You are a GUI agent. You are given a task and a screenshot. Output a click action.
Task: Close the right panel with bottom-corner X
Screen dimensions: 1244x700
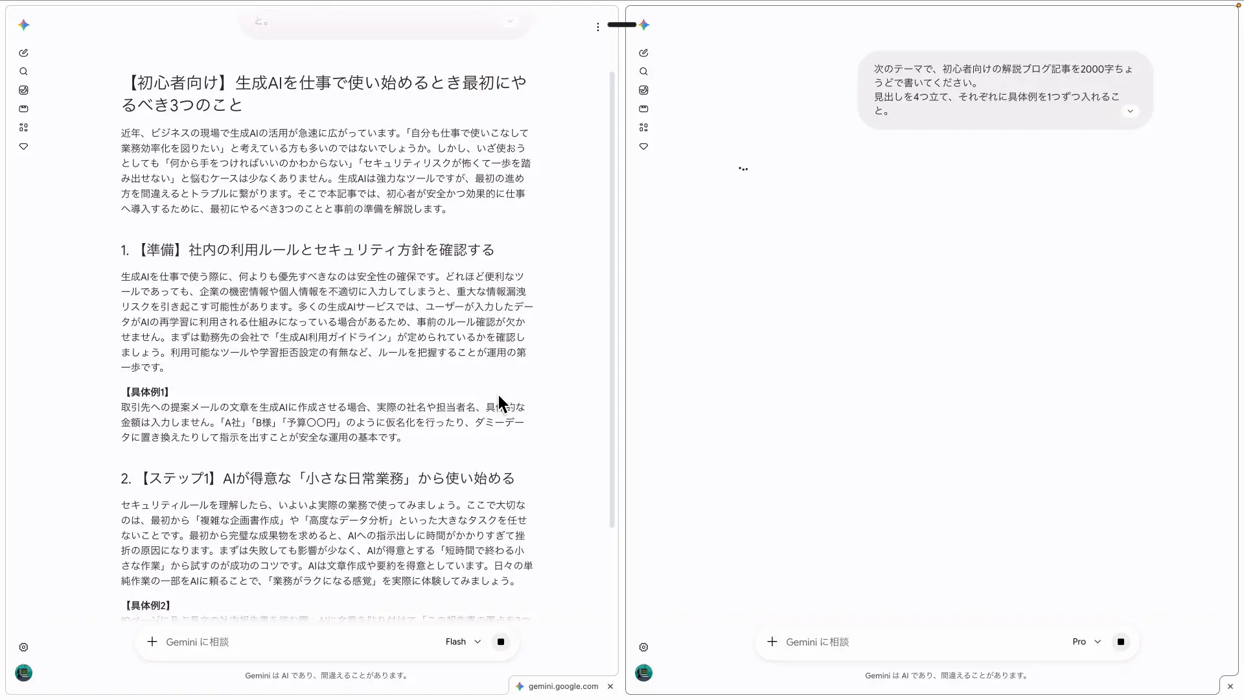point(1230,686)
